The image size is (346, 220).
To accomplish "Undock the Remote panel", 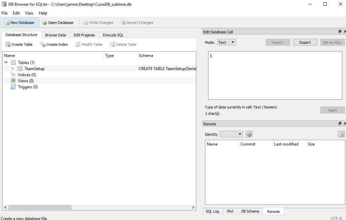I will tap(340, 124).
